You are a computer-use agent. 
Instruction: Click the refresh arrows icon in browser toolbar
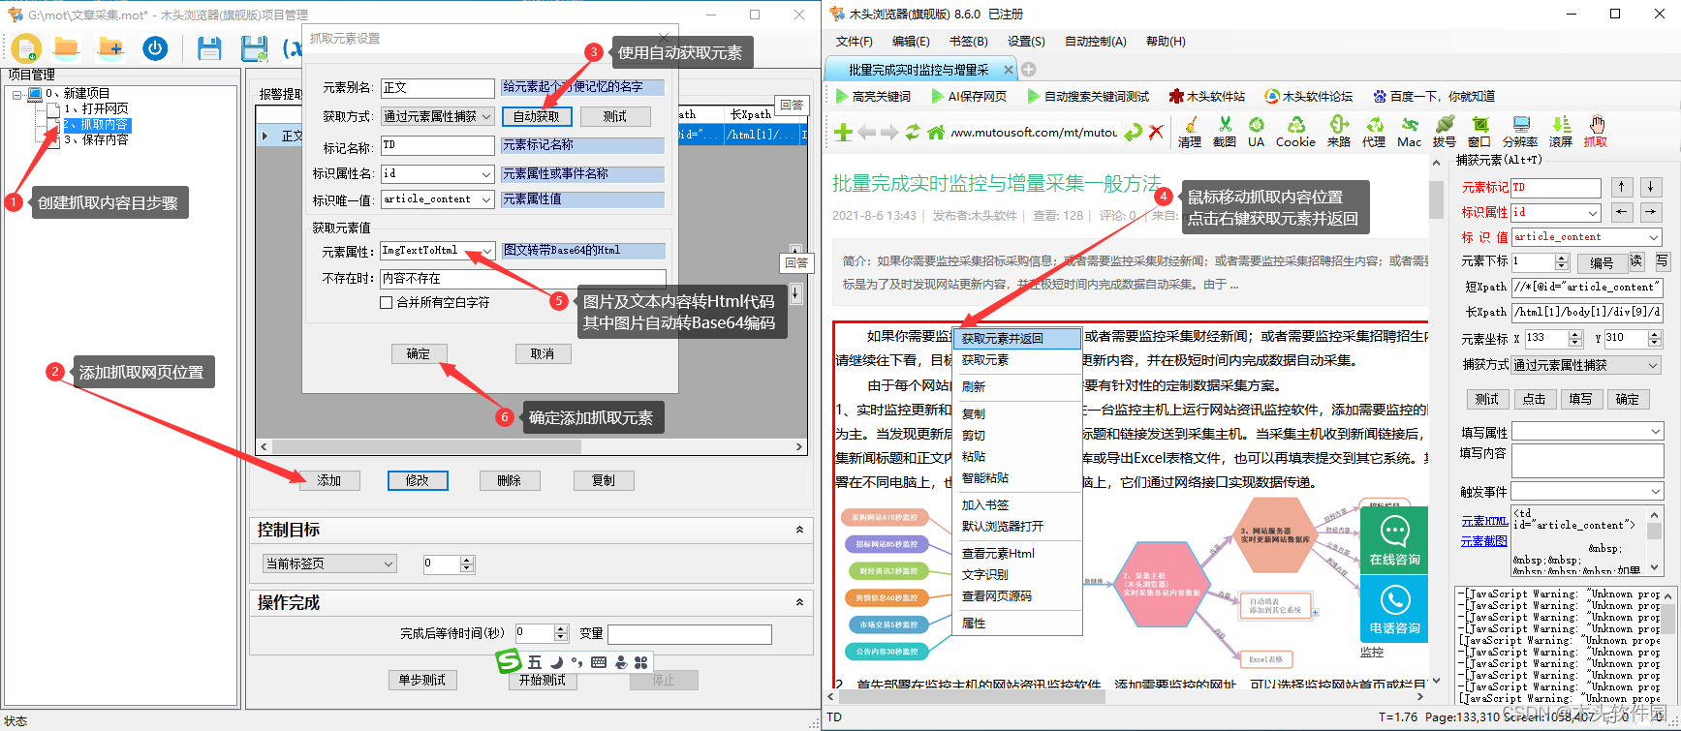coord(913,133)
